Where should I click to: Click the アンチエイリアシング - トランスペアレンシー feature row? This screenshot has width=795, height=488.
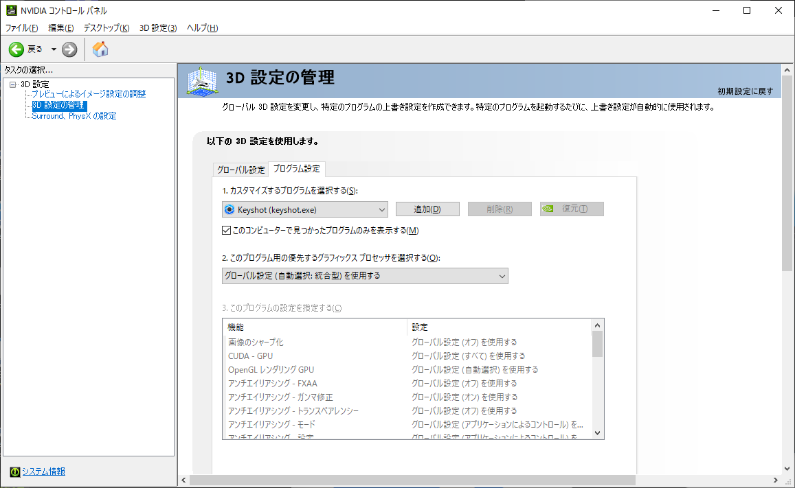point(407,411)
